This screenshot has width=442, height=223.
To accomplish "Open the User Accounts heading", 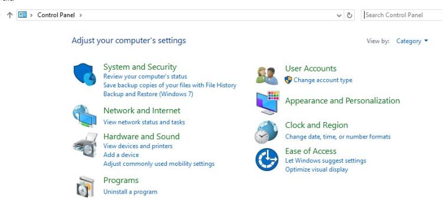I will pyautogui.click(x=311, y=68).
